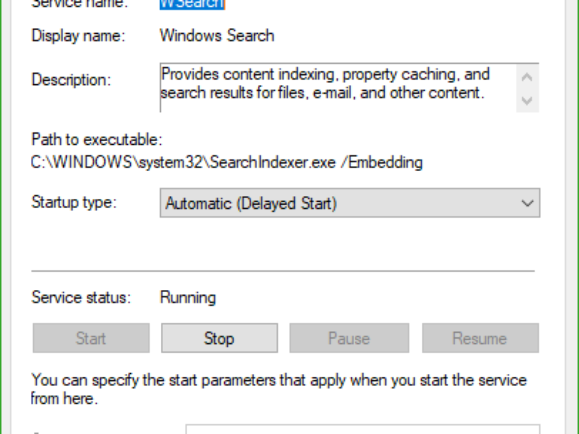Click the greyed-out Pause button
Image resolution: width=579 pixels, height=434 pixels.
348,338
